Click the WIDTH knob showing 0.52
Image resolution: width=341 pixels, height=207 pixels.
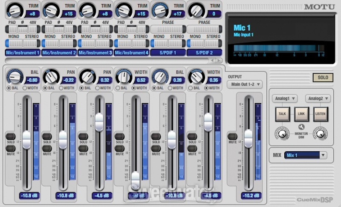coord(124,77)
